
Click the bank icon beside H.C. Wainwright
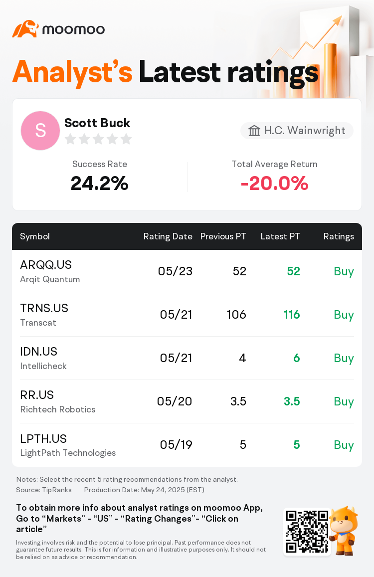[254, 131]
